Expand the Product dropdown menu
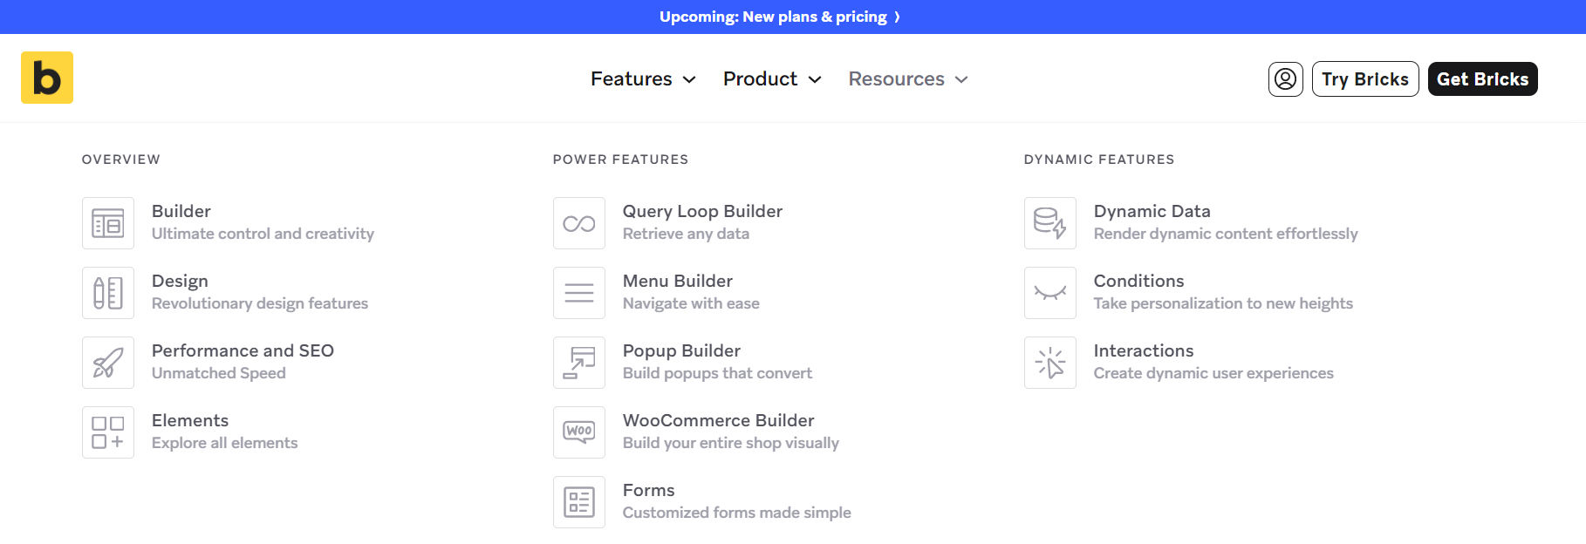Viewport: 1586px width, 544px height. 772,79
